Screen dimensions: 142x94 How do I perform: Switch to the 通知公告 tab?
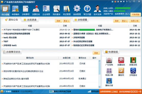pos(12,20)
